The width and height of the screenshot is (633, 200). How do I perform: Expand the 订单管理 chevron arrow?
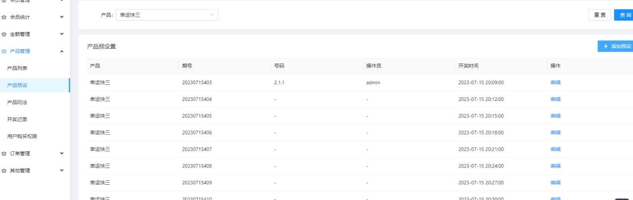(62, 154)
